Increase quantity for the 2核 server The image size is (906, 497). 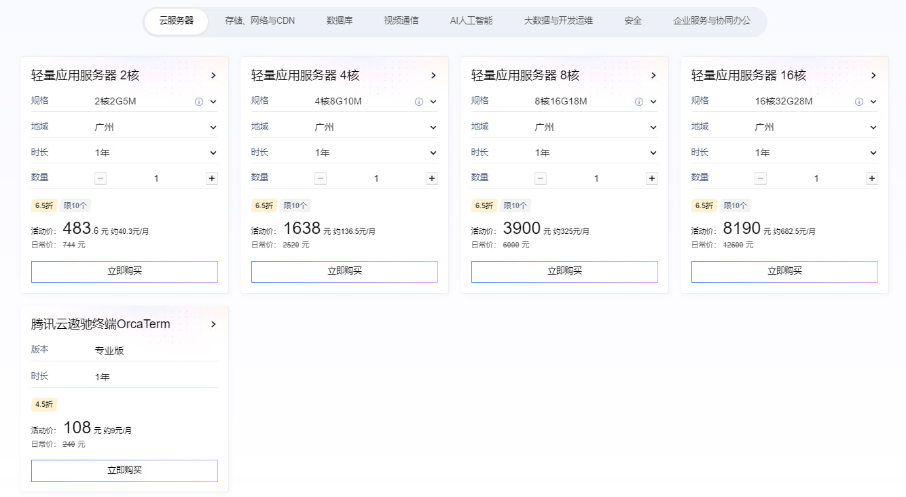(212, 178)
